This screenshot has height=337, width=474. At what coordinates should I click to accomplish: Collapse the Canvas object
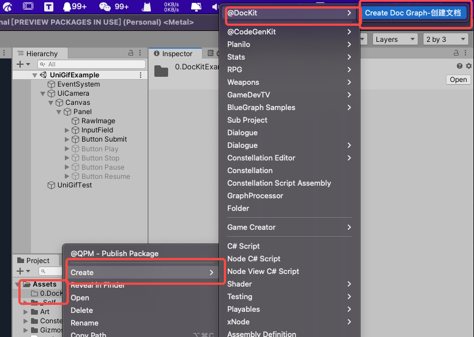coord(50,103)
